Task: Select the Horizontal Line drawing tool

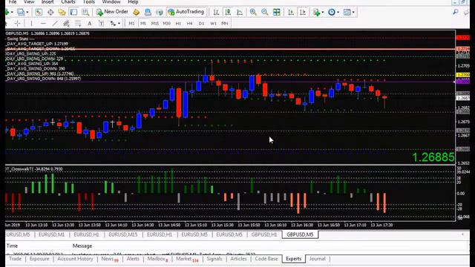Action: point(43,23)
